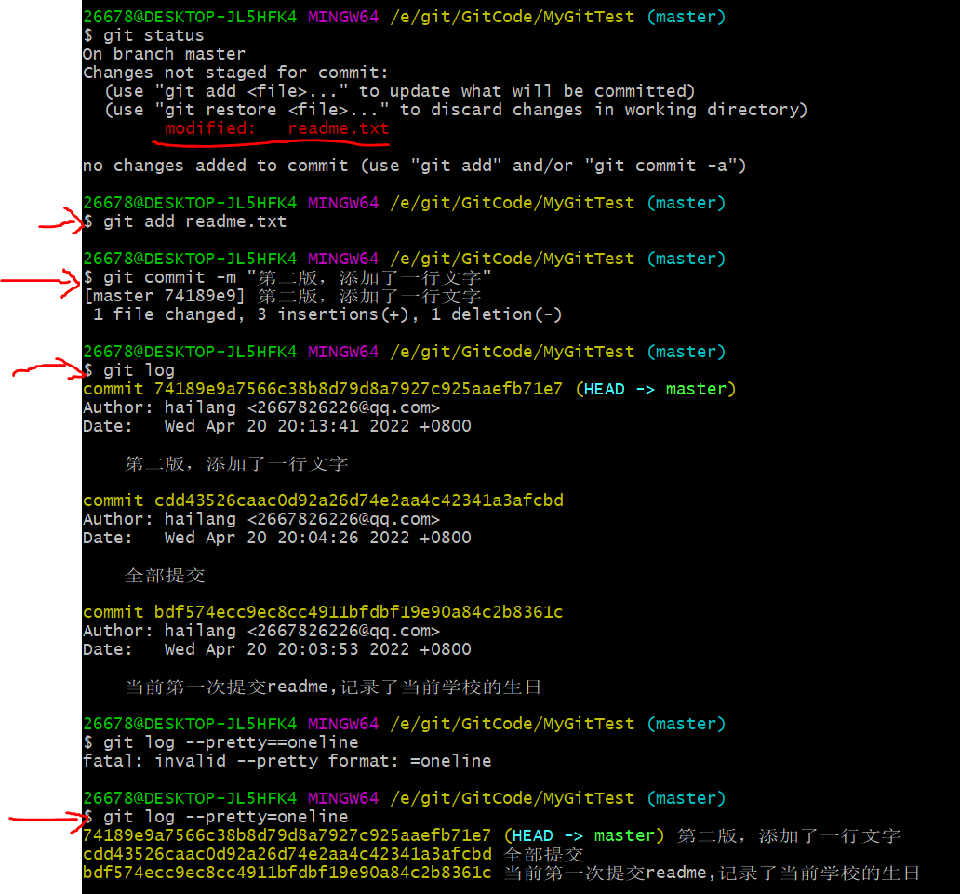This screenshot has height=894, width=960.
Task: Click '(HEAD -> master)' in full log output
Action: (x=656, y=390)
